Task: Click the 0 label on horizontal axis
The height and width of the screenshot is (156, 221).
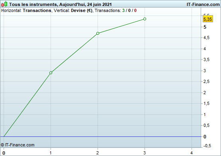Action: pos(4,153)
